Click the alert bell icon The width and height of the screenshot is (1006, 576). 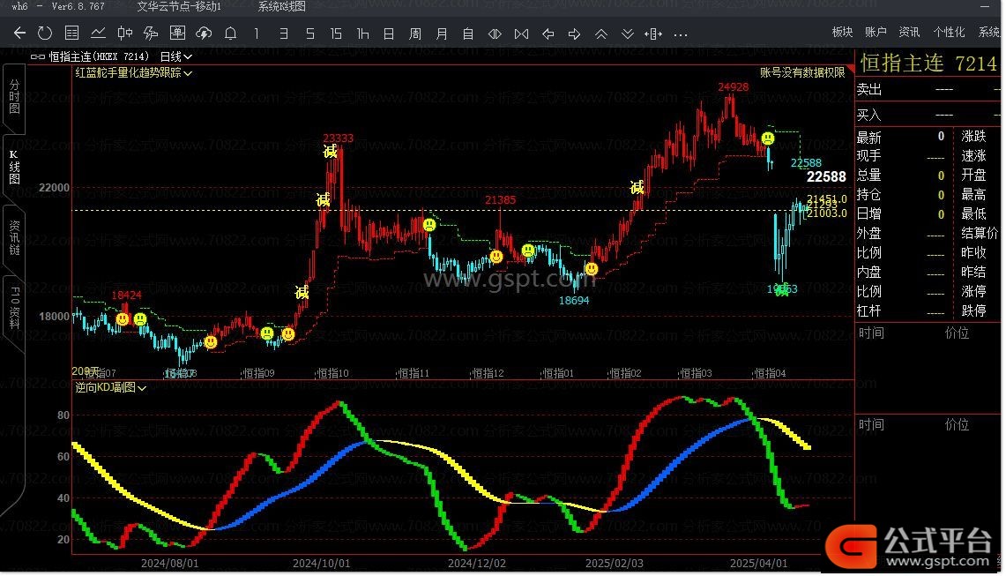click(x=230, y=34)
